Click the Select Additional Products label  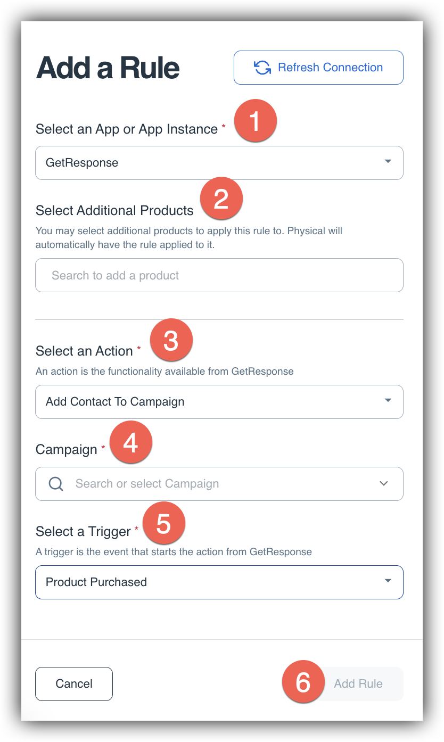click(x=114, y=211)
